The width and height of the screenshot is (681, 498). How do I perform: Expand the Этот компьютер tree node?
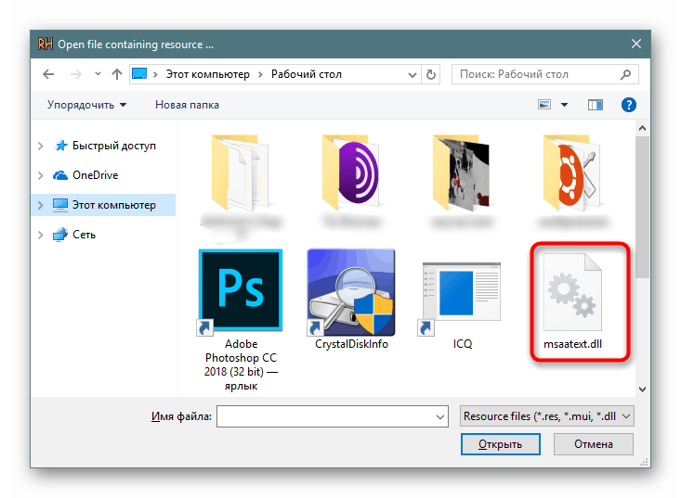(x=41, y=205)
